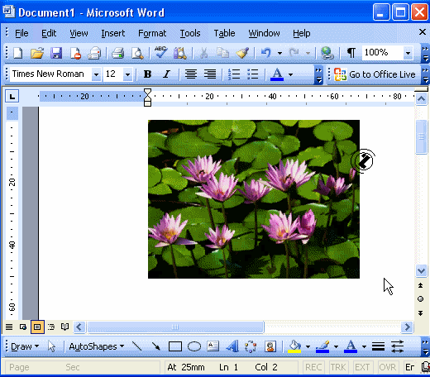Click the water lilies picture
This screenshot has width=430, height=377.
[254, 199]
